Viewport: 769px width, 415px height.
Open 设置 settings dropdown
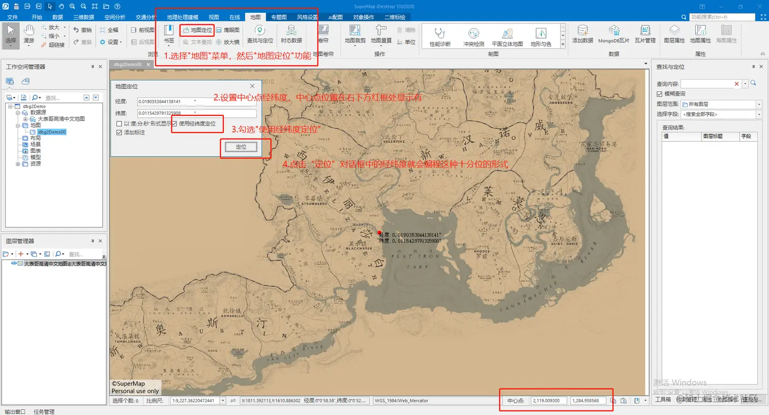point(111,42)
